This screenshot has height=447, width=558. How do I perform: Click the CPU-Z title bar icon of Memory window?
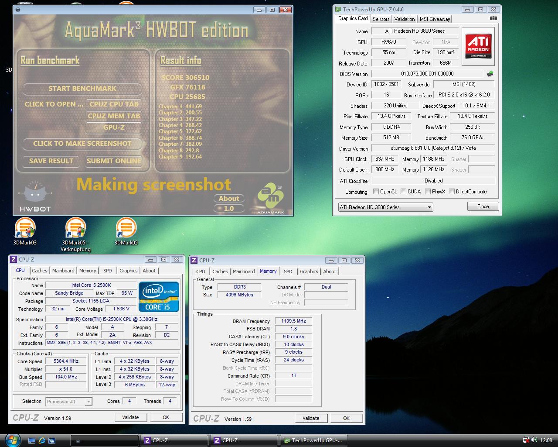194,260
